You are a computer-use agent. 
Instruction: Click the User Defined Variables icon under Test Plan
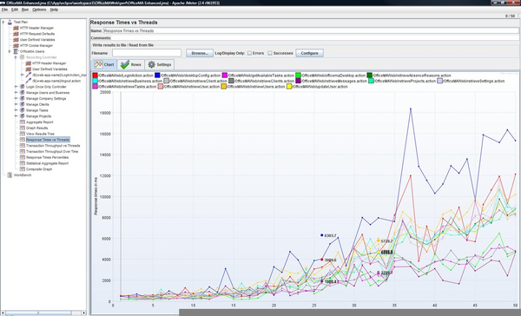[x=16, y=40]
